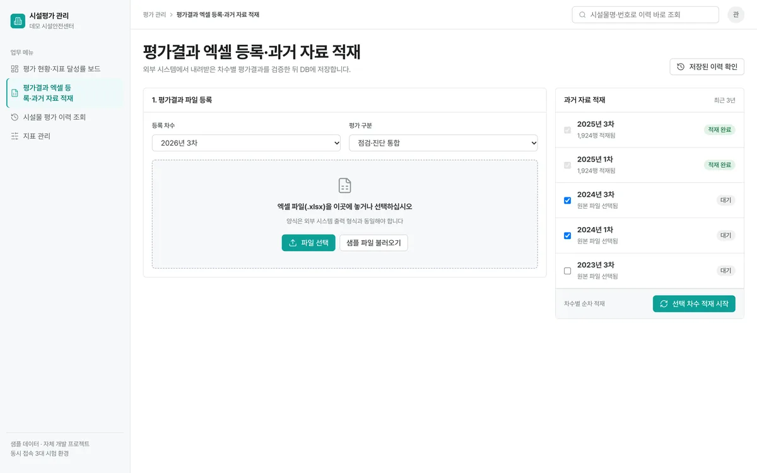
Task: Click the 2024년 1차 row title
Action: coord(596,230)
